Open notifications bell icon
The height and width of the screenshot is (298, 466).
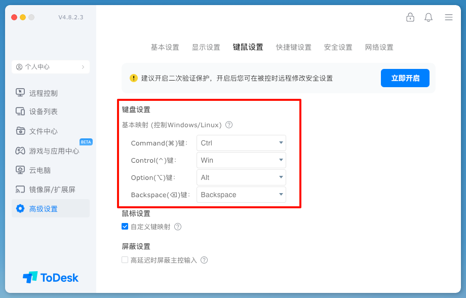point(429,17)
